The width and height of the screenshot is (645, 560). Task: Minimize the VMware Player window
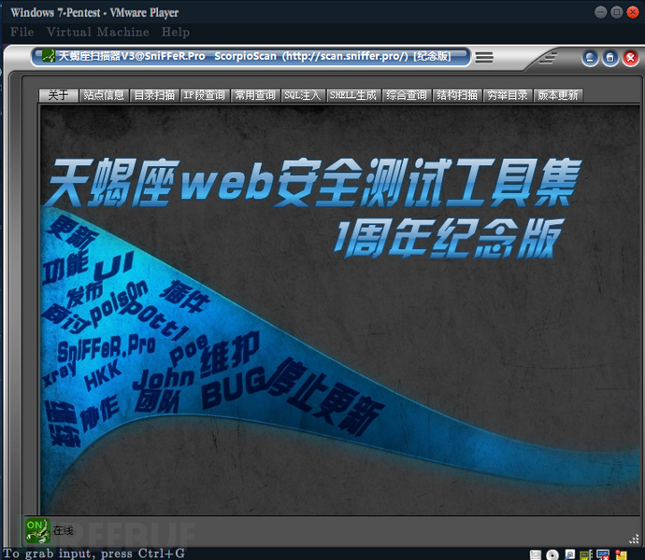click(601, 12)
